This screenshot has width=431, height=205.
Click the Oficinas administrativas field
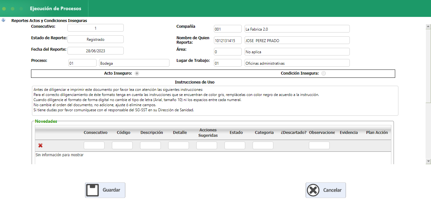click(x=297, y=63)
